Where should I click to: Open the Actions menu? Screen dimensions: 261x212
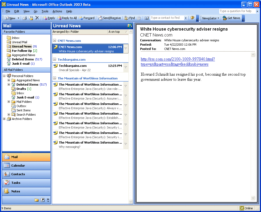click(57, 11)
